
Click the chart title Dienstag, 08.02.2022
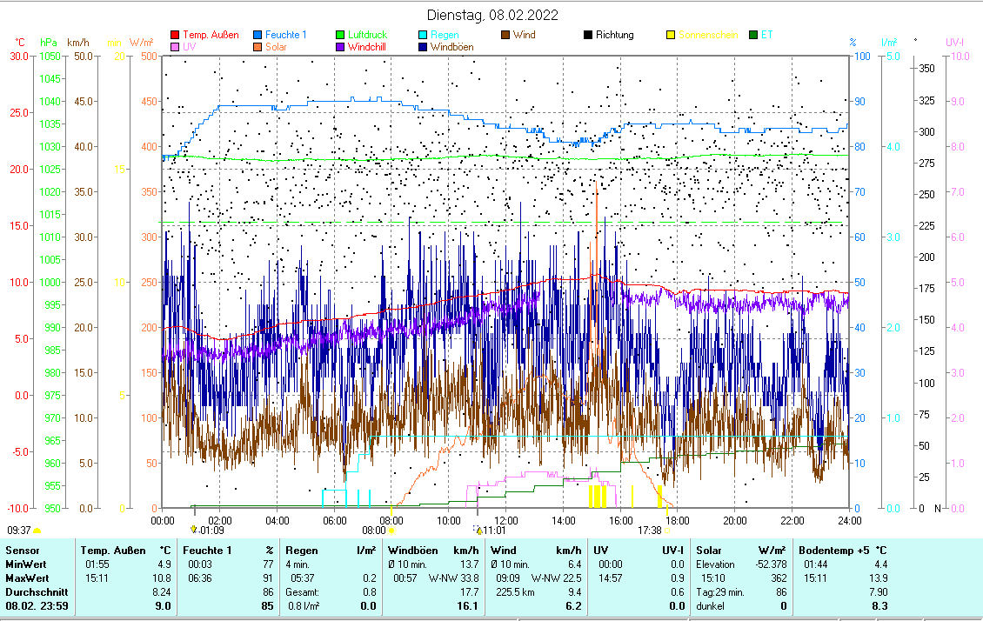[493, 15]
